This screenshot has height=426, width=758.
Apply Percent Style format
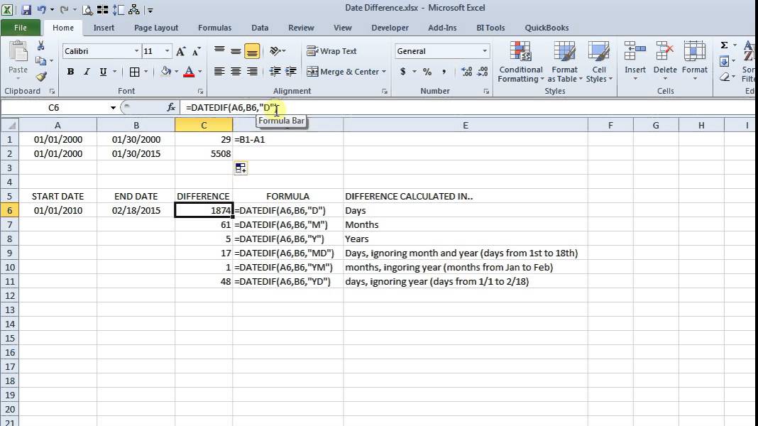click(x=427, y=72)
